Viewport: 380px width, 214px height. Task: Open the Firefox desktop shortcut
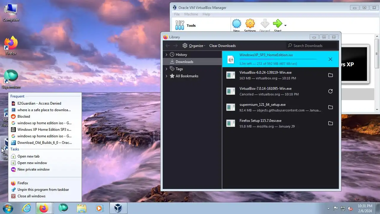point(11,45)
